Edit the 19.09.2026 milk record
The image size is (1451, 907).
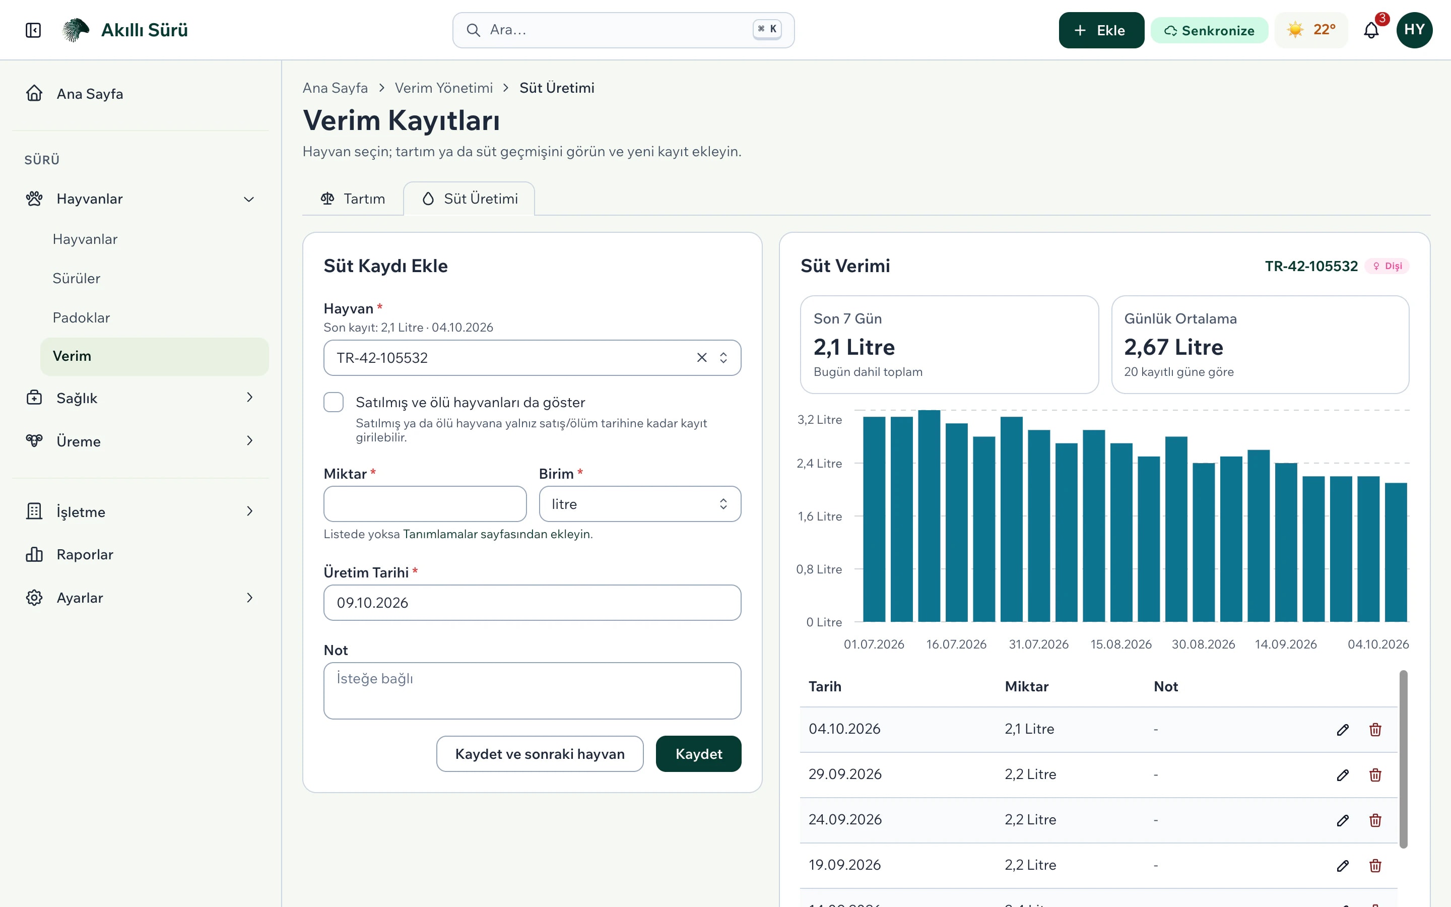[x=1343, y=866]
